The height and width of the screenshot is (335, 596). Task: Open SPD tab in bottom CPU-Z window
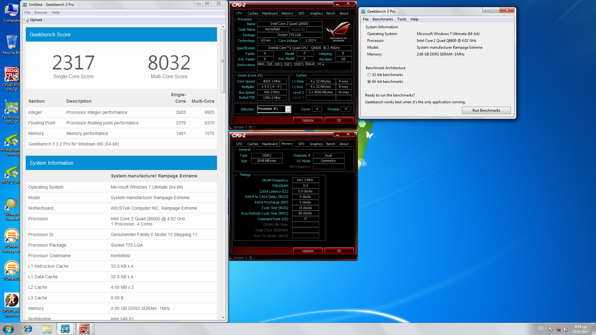click(x=301, y=144)
